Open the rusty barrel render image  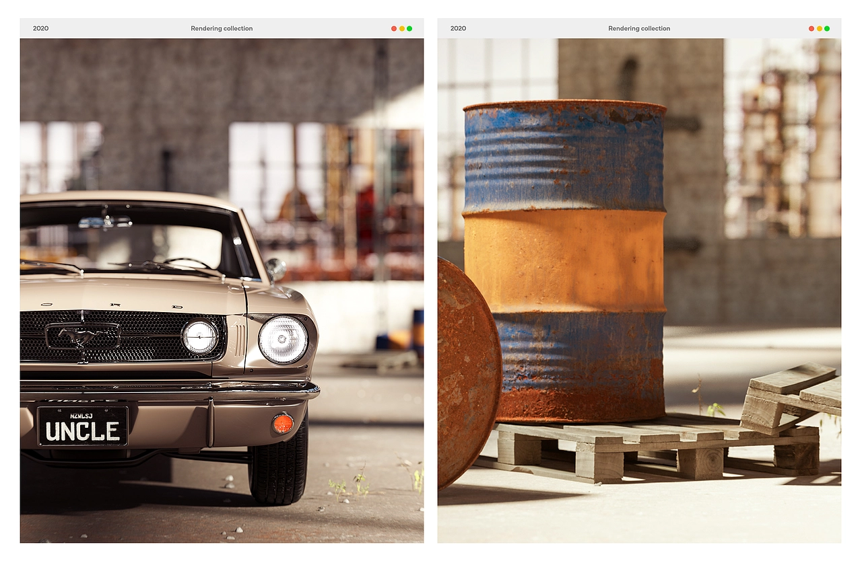pos(639,291)
